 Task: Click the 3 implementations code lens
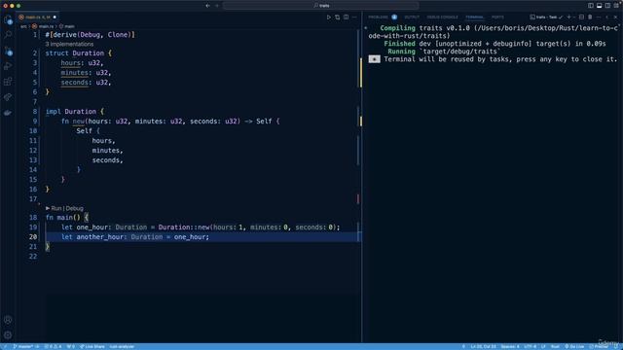(x=69, y=44)
